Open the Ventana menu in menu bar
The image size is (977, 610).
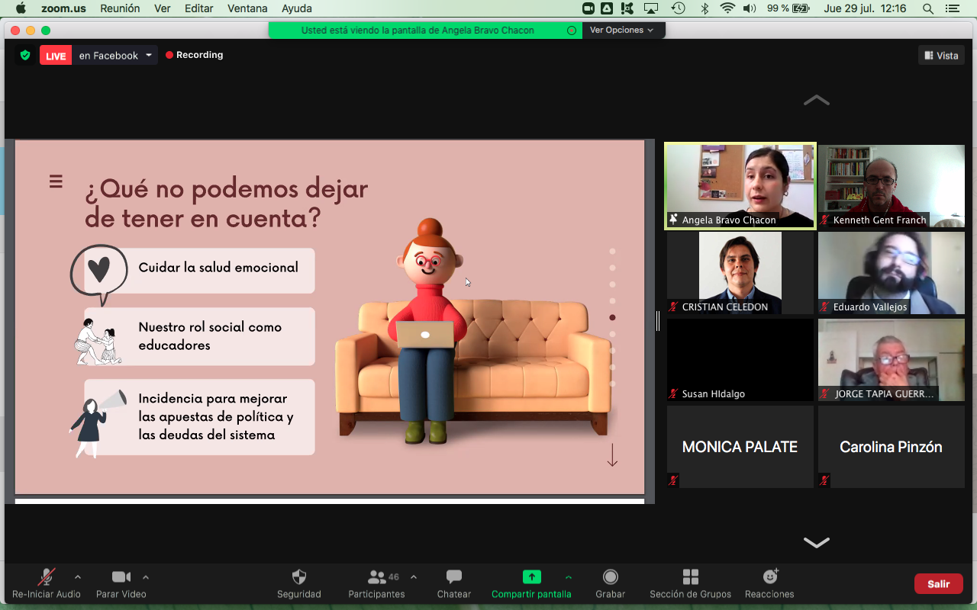(x=247, y=8)
